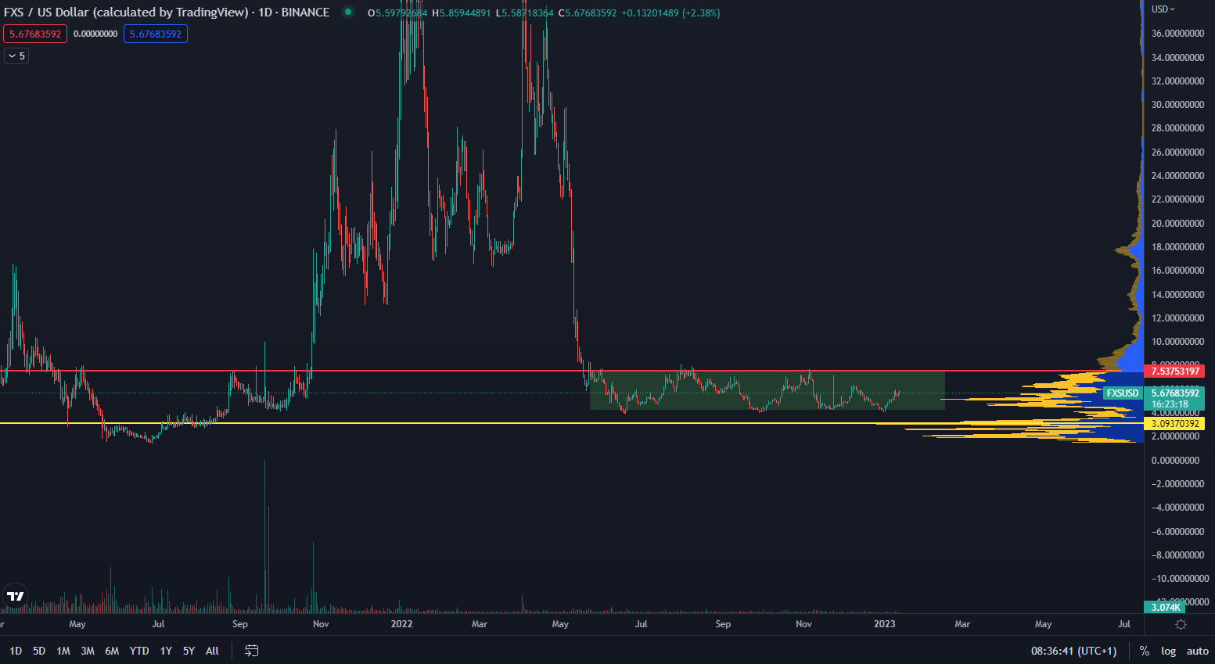Select the 1M time range
1215x664 pixels.
tap(63, 651)
